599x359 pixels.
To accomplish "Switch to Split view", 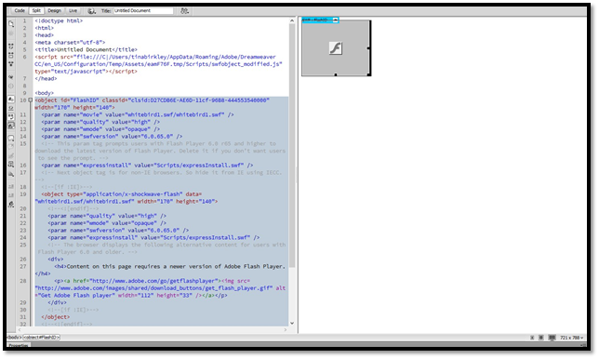I will pyautogui.click(x=36, y=10).
